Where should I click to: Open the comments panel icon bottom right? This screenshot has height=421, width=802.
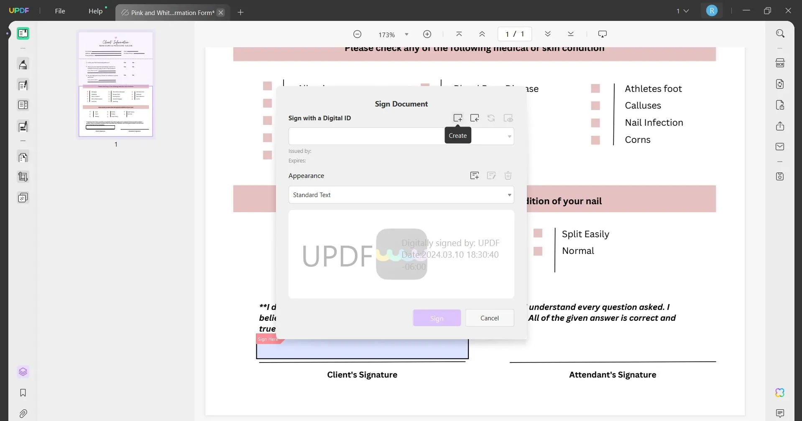780,413
